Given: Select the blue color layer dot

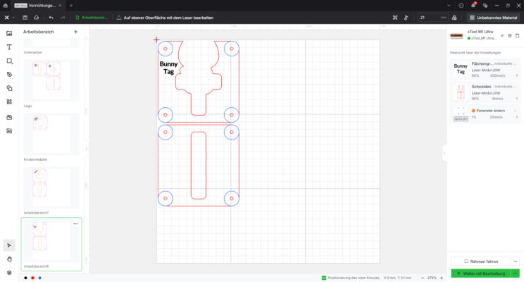Looking at the screenshot, I should pyautogui.click(x=39, y=278).
